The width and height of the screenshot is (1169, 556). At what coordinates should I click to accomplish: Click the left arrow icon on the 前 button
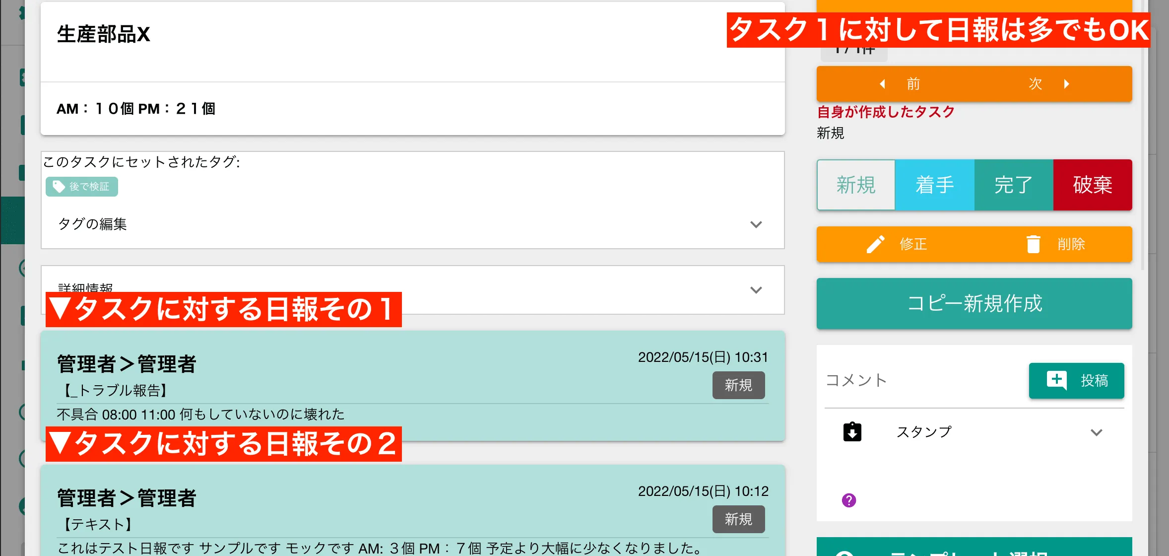[883, 84]
